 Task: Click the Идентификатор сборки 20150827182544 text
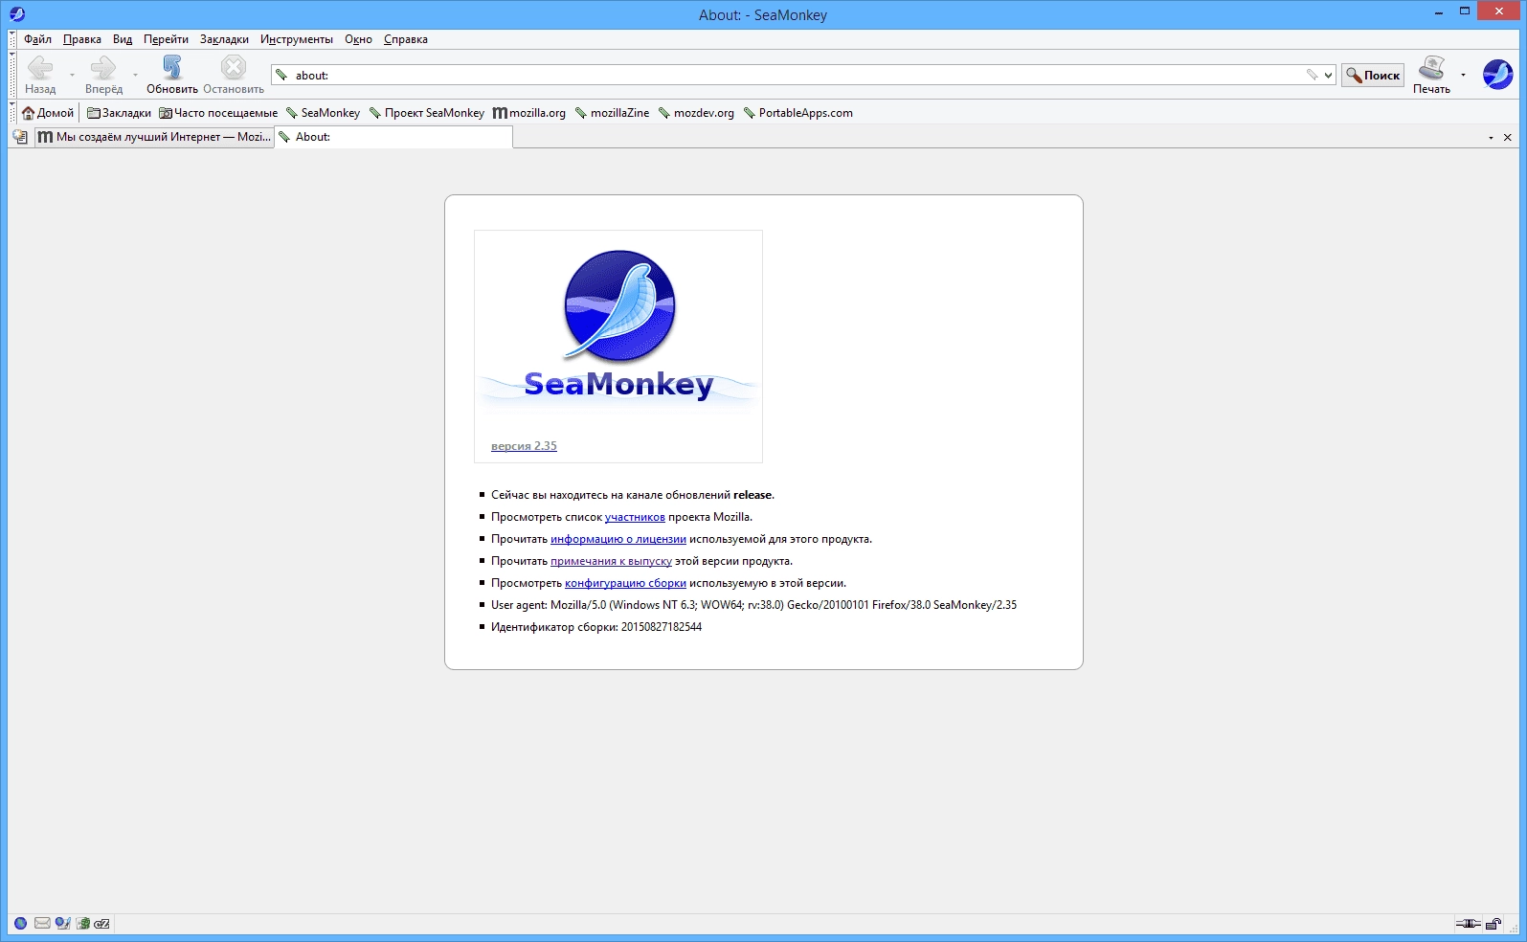click(596, 627)
